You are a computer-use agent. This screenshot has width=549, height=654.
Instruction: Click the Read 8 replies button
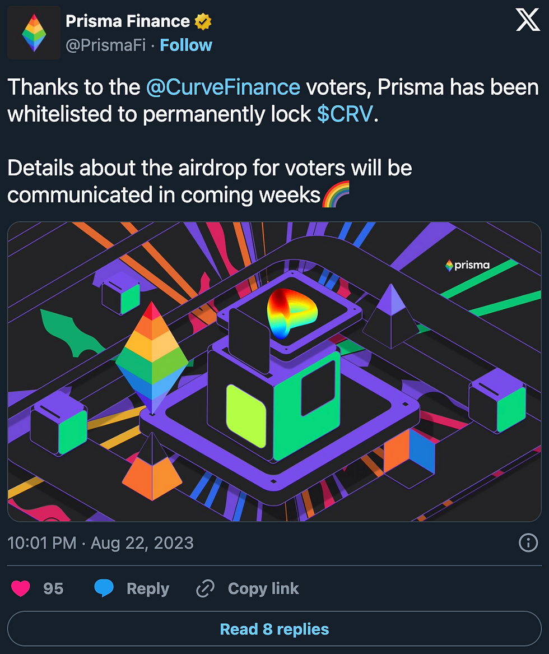click(274, 629)
